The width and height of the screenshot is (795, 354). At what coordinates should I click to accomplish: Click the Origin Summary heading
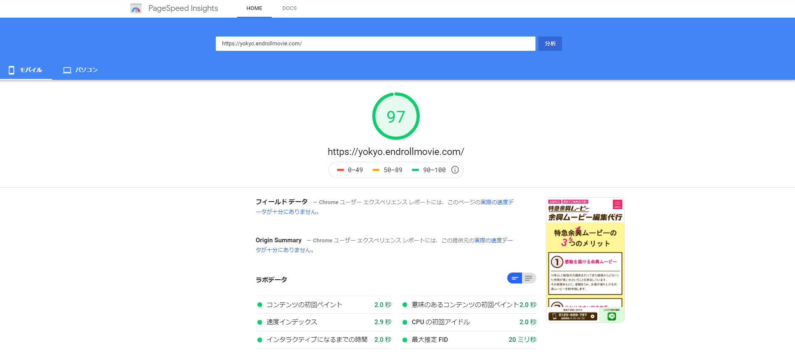[278, 240]
